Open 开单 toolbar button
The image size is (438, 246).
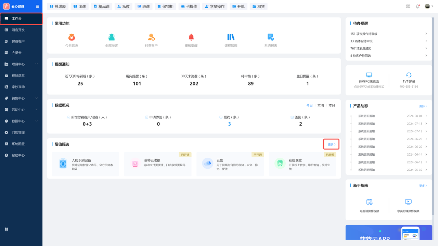[239, 7]
